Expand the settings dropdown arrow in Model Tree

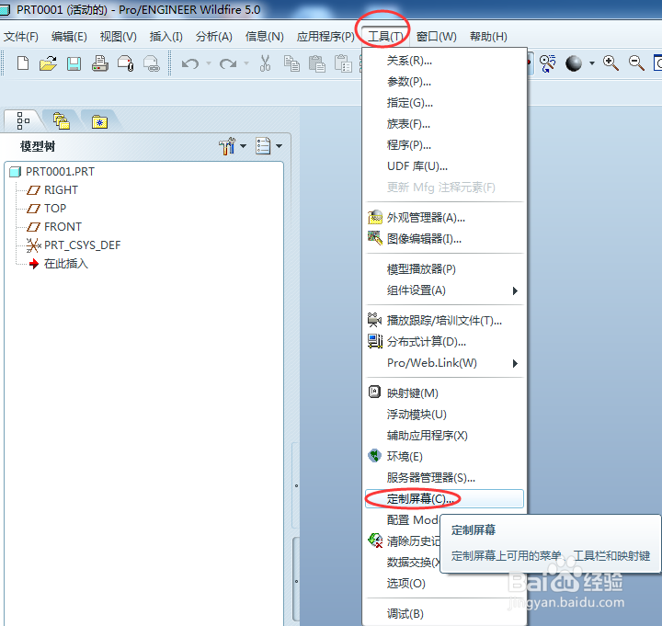(x=243, y=146)
